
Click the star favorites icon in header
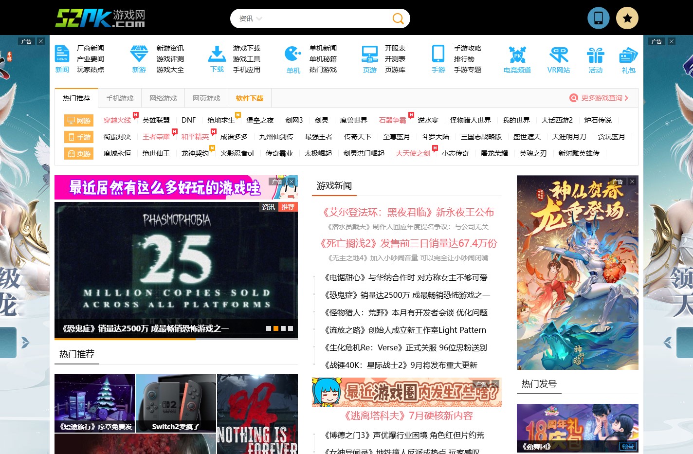coord(627,18)
